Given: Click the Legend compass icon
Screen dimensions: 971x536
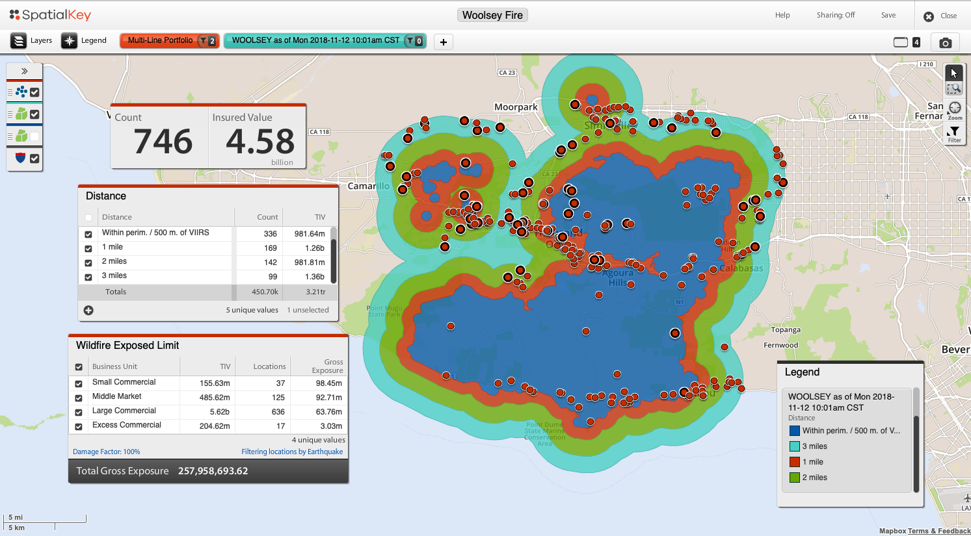Looking at the screenshot, I should pyautogui.click(x=69, y=41).
